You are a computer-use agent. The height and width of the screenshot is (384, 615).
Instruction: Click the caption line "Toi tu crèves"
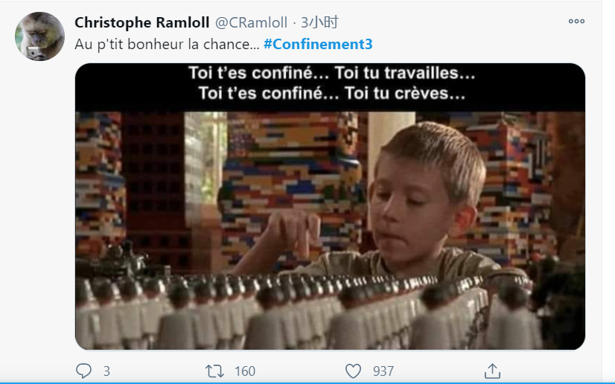click(x=405, y=93)
